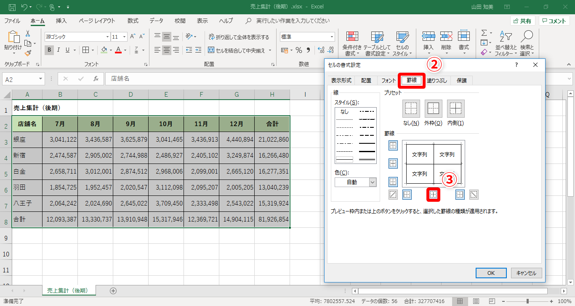Increase font size with large A icon
Viewport: 575px width, 306px height.
tap(133, 37)
